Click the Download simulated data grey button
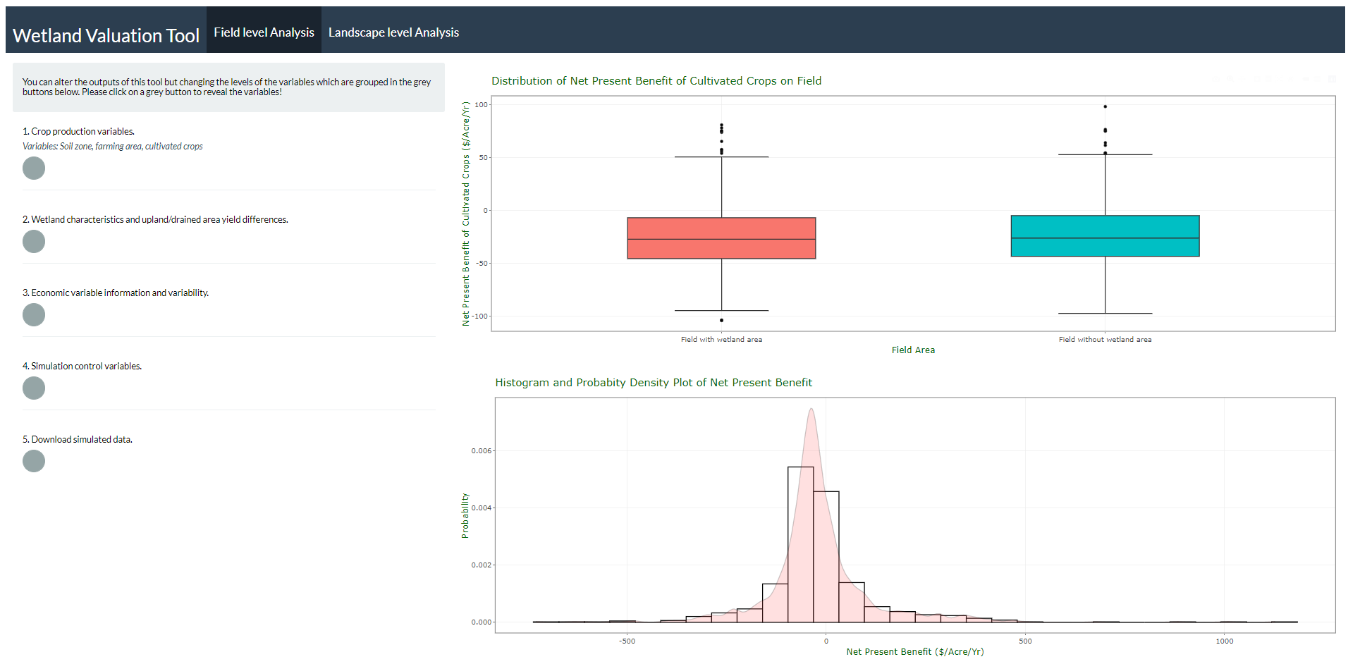Viewport: 1348px width, 664px height. pos(34,461)
